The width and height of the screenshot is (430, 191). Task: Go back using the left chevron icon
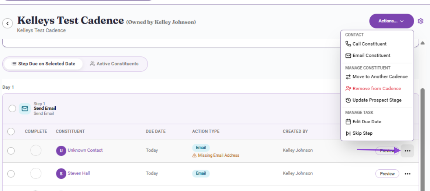pyautogui.click(x=7, y=24)
